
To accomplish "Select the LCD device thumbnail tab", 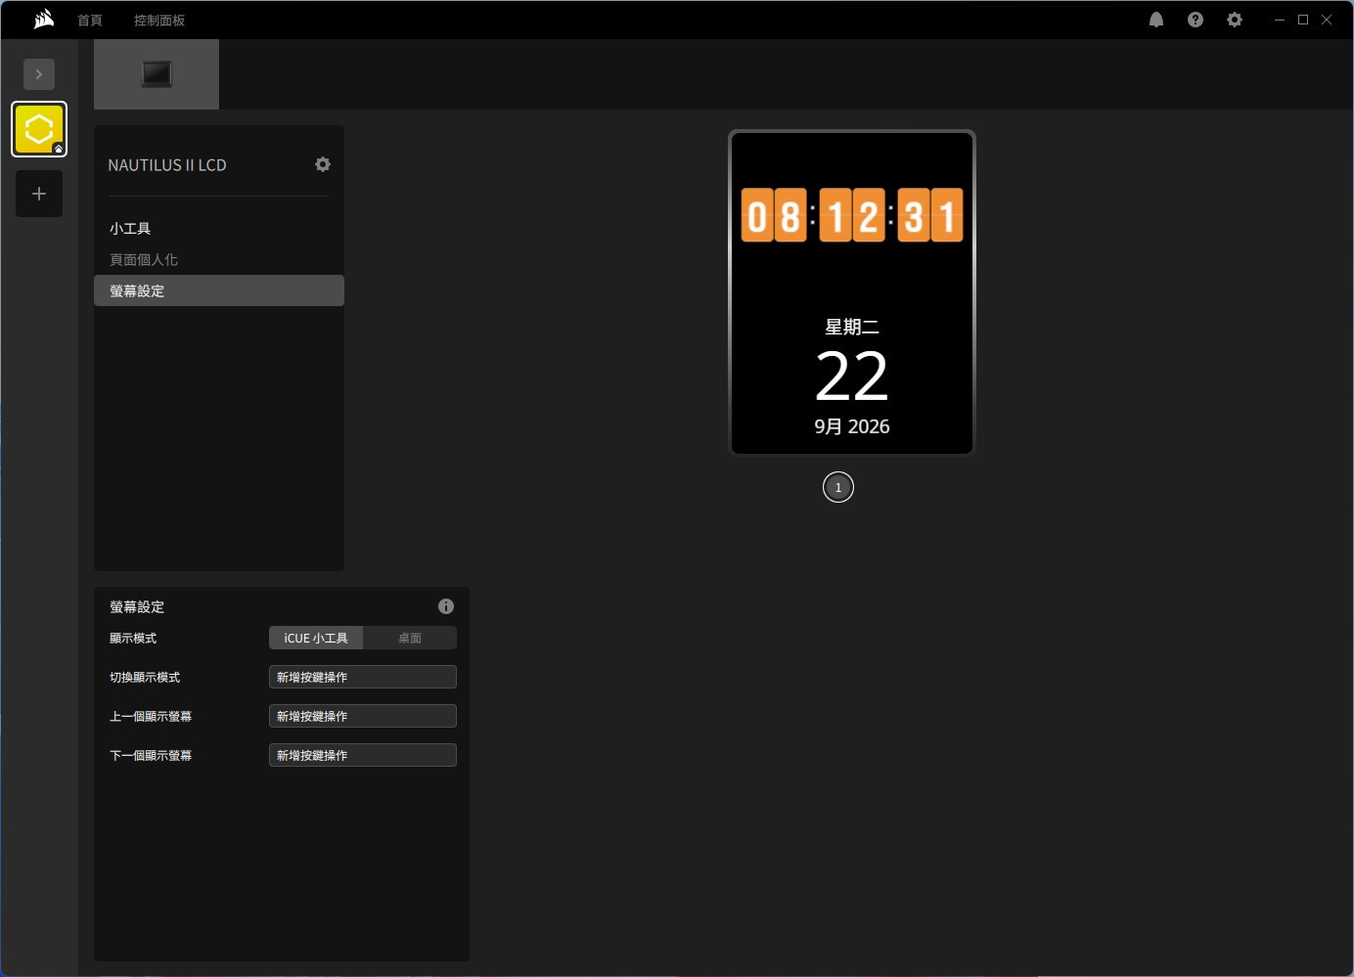I will 157,74.
